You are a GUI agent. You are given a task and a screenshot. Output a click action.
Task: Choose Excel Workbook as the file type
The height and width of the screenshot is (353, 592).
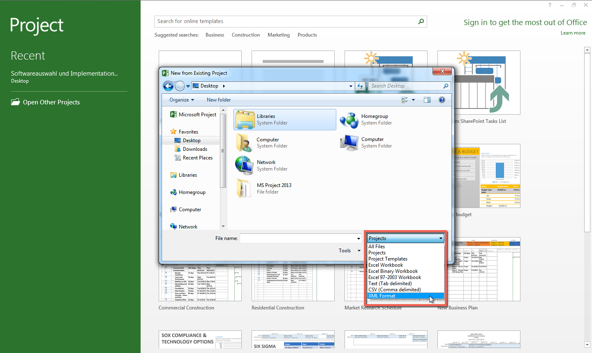pyautogui.click(x=386, y=265)
